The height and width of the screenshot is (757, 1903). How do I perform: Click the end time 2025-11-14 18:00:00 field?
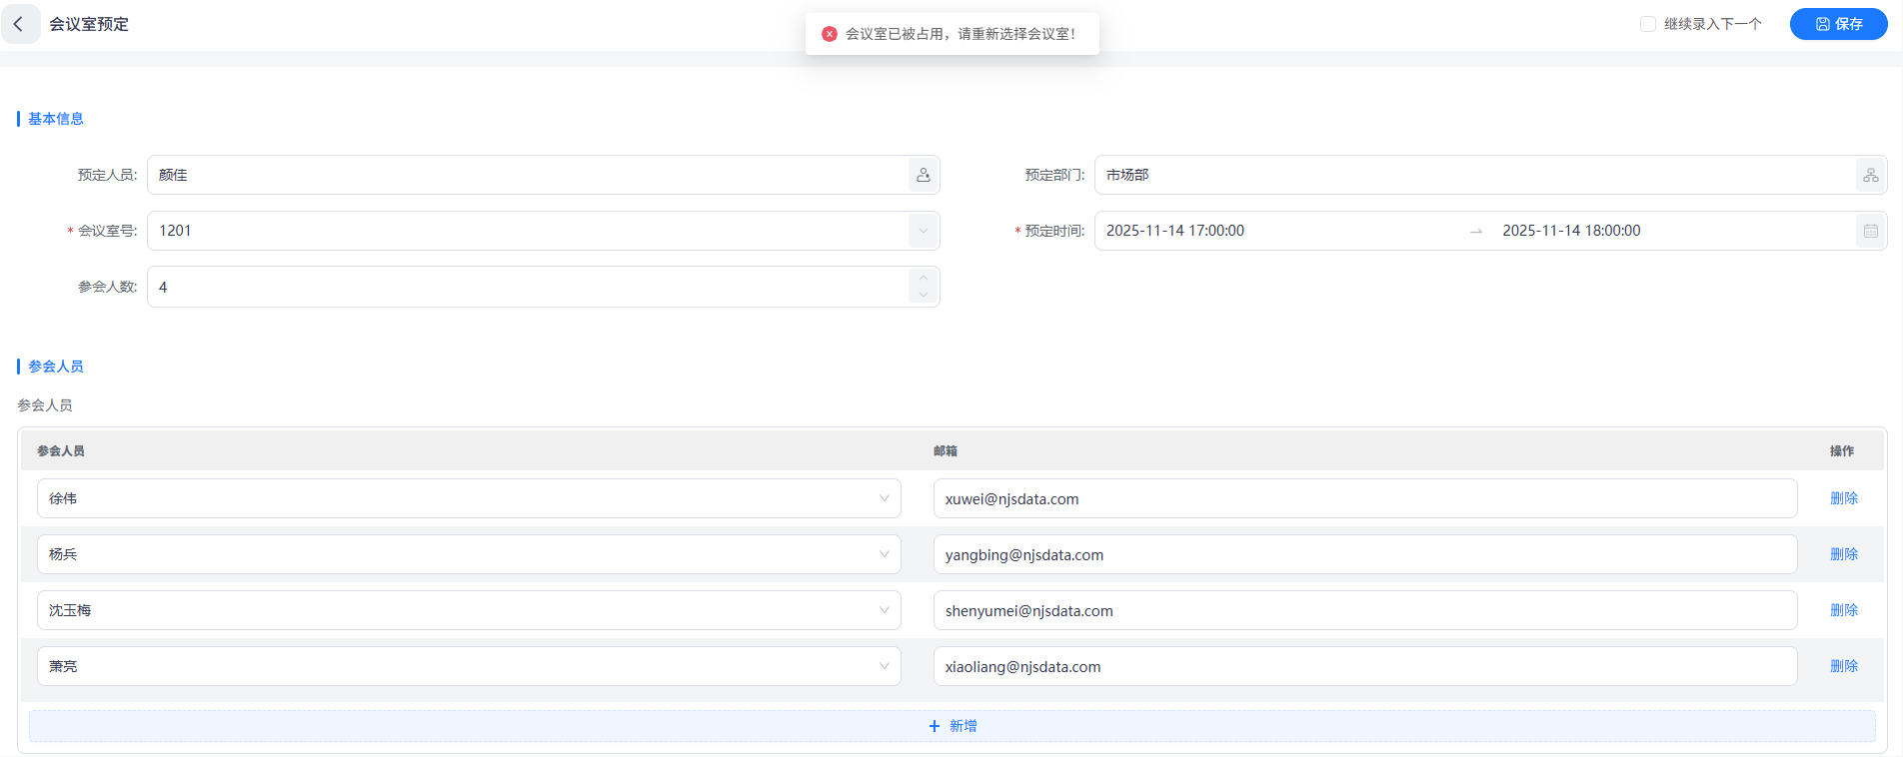pyautogui.click(x=1571, y=231)
